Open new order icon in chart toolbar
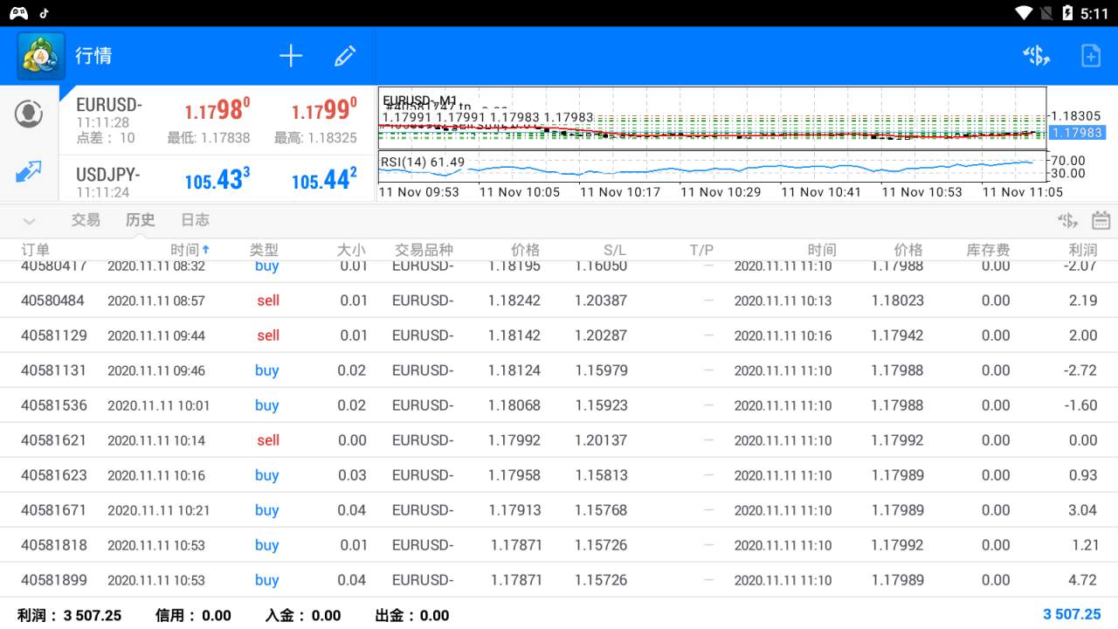The width and height of the screenshot is (1118, 629). click(x=1037, y=56)
